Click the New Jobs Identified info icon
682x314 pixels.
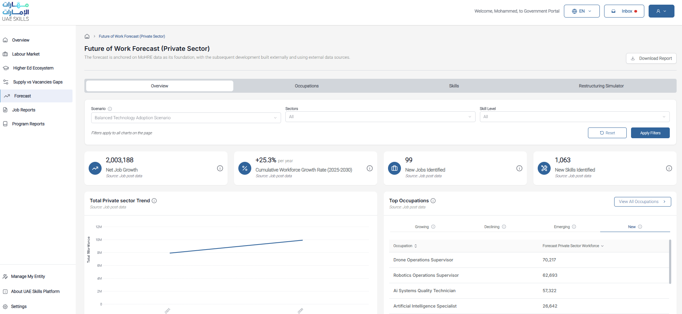[x=519, y=168]
